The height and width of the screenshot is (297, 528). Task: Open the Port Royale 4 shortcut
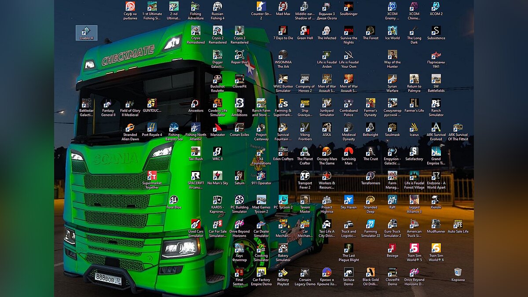(x=152, y=130)
